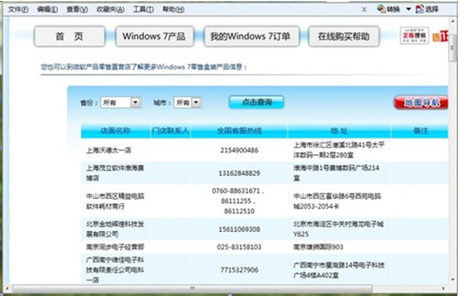Click the scroll left arrow
Screen dimensions: 459x296
(x=7, y=288)
